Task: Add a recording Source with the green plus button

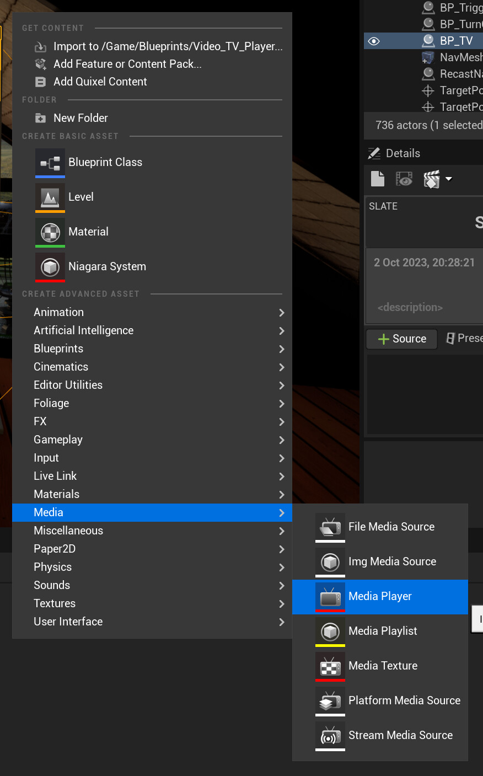Action: (401, 339)
